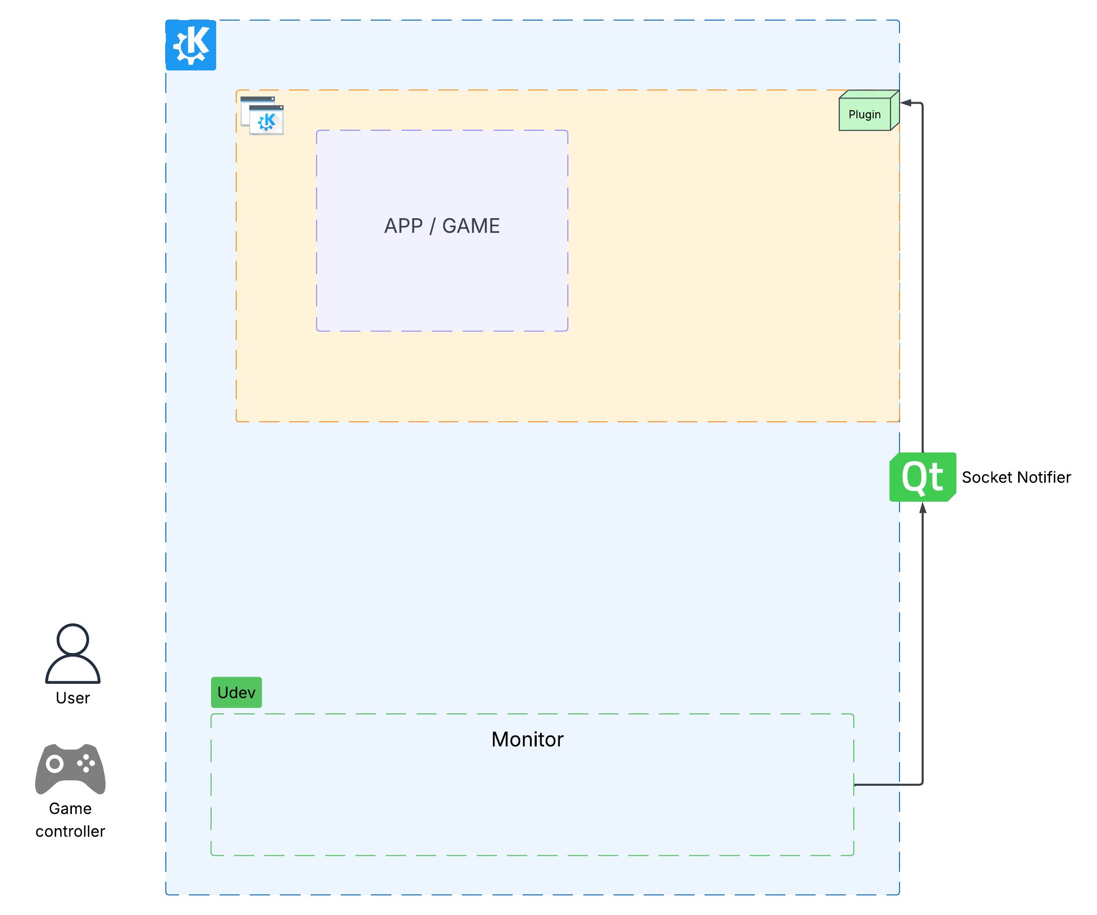Select the KWin stacked windows icon
The height and width of the screenshot is (915, 1097).
click(x=262, y=116)
